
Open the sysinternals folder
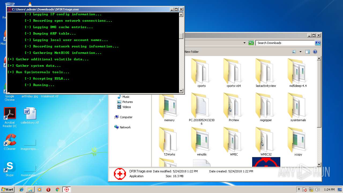tap(298, 107)
